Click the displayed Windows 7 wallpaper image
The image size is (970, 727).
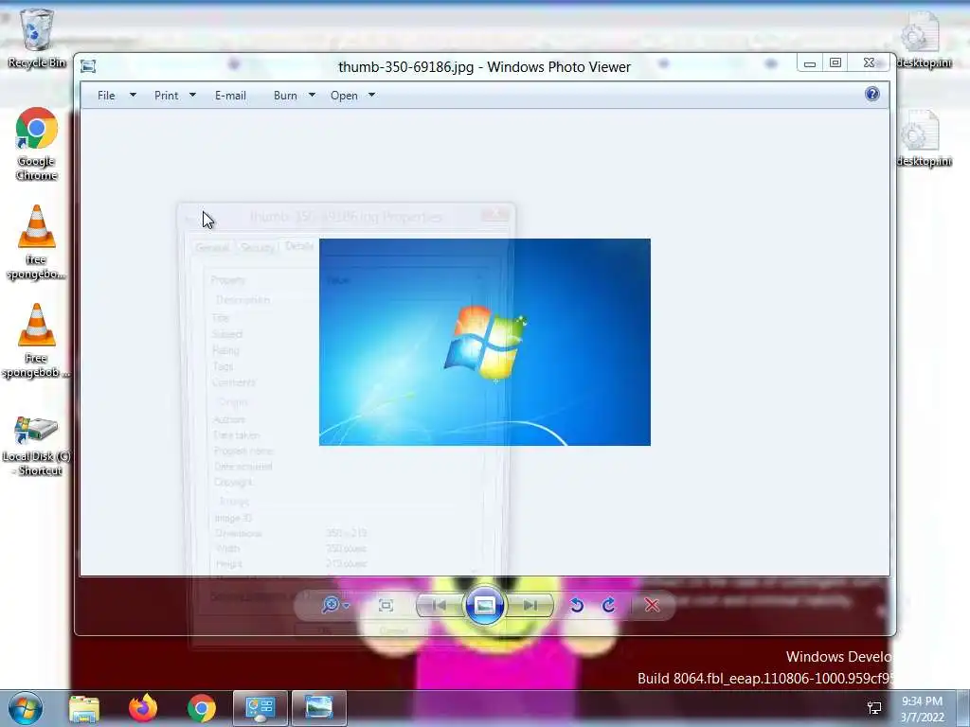[484, 342]
